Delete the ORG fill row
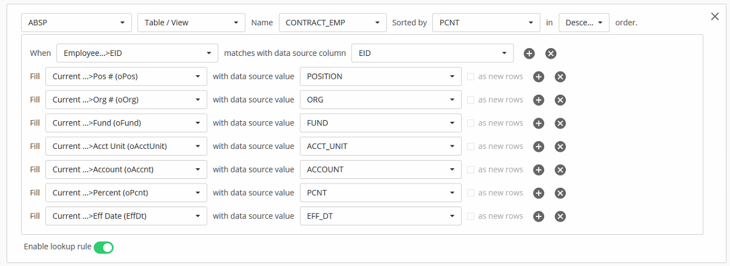Screen dimensions: 730x266 tap(561, 100)
